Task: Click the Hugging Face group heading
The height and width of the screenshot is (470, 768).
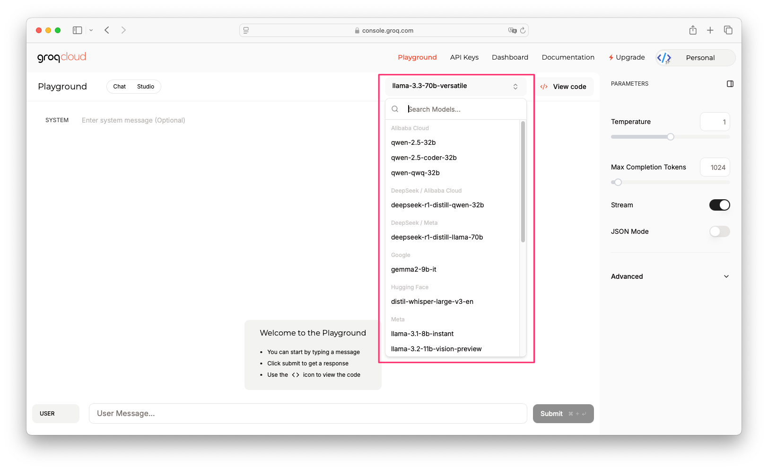Action: tap(410, 287)
